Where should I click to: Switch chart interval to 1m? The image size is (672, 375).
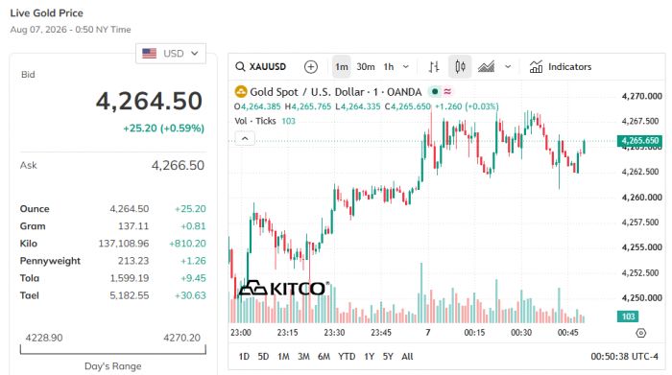point(342,67)
